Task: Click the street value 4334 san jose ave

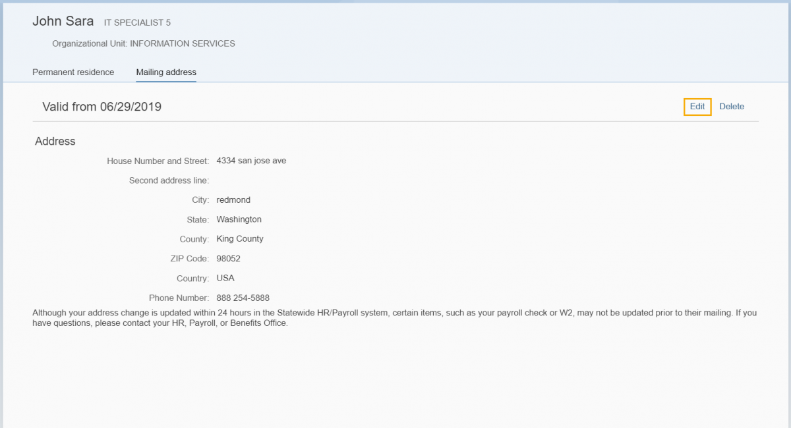Action: pyautogui.click(x=251, y=161)
